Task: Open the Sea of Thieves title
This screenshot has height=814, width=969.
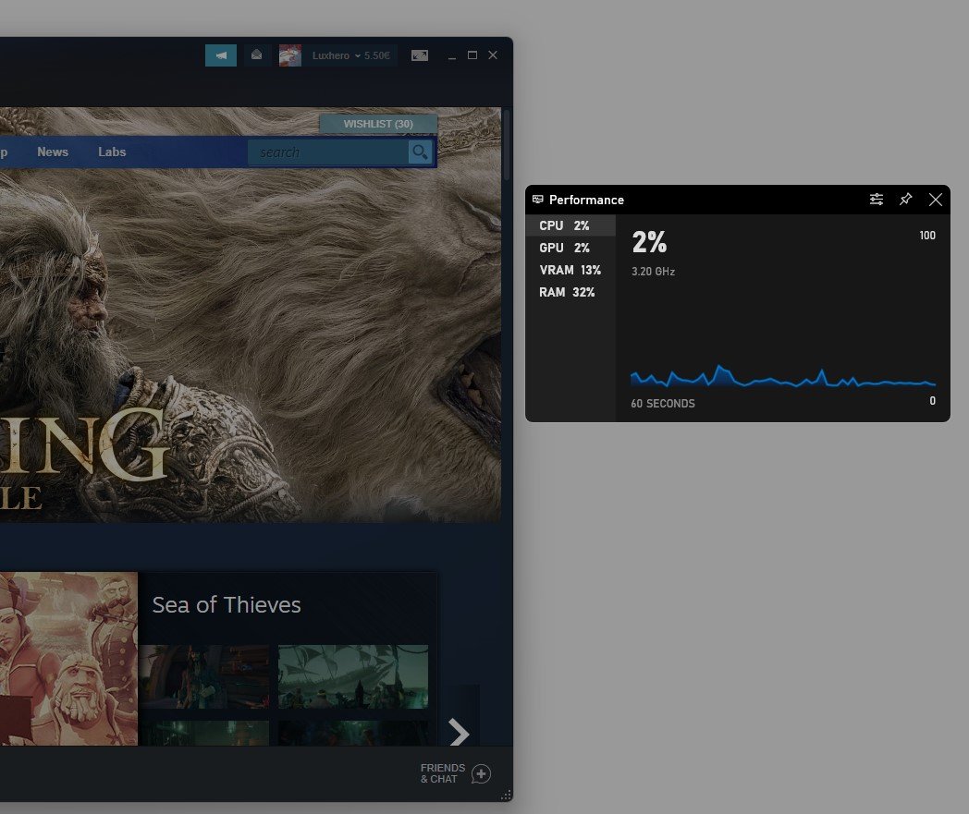Action: click(x=227, y=604)
